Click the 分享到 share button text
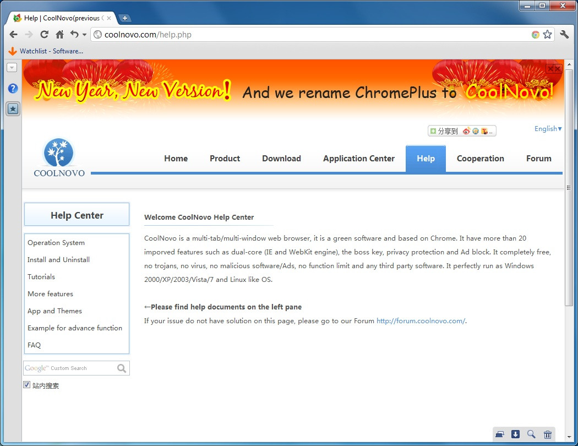The height and width of the screenshot is (446, 578). [448, 131]
